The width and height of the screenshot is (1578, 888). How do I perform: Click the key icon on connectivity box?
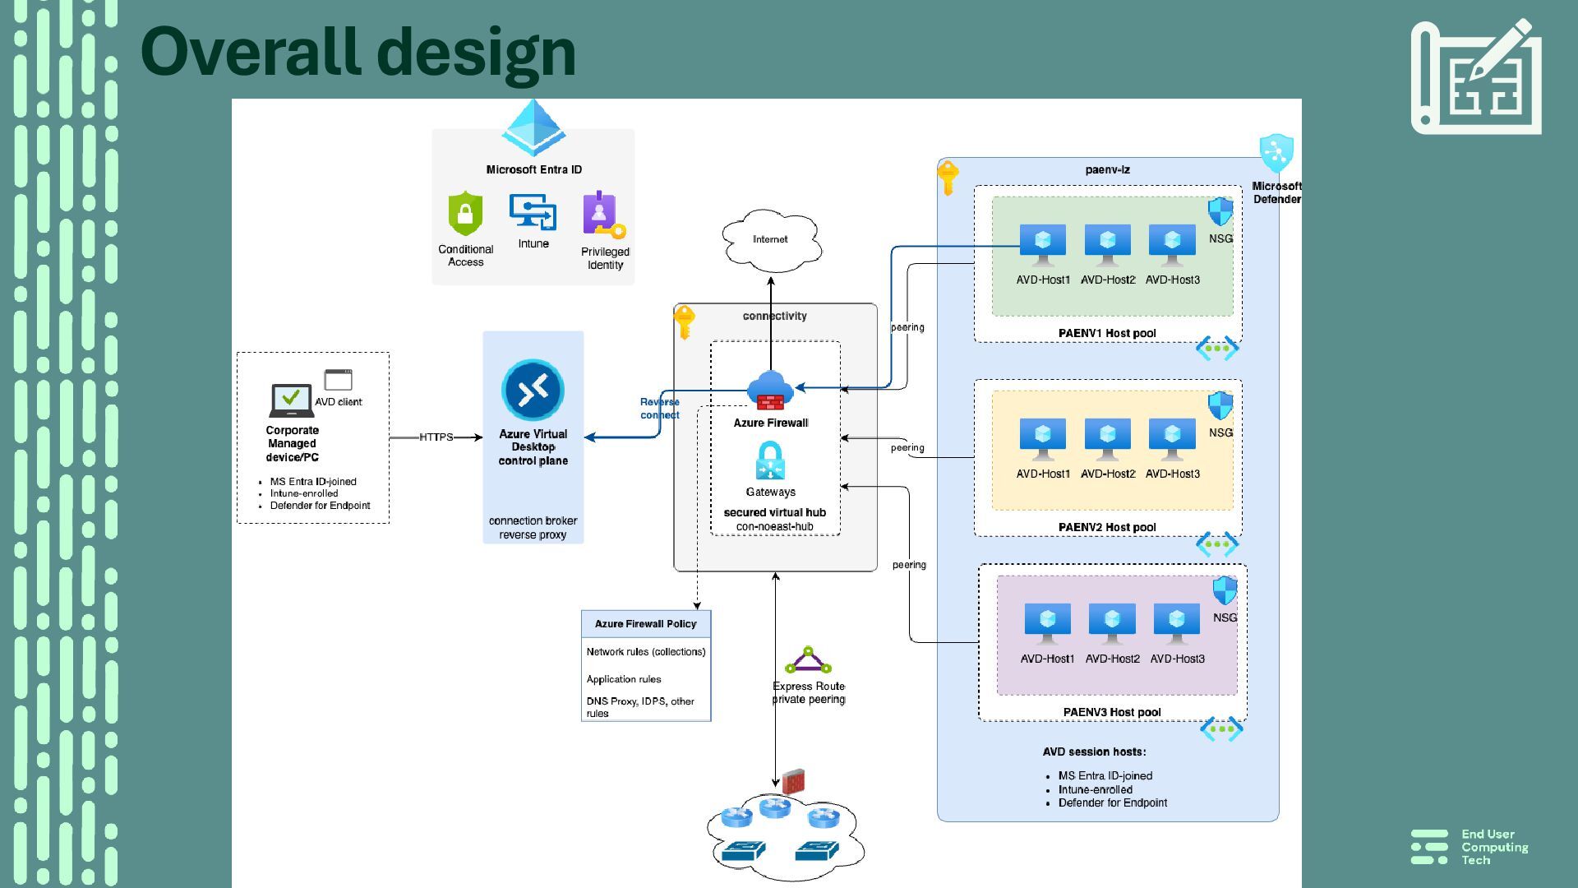tap(684, 321)
